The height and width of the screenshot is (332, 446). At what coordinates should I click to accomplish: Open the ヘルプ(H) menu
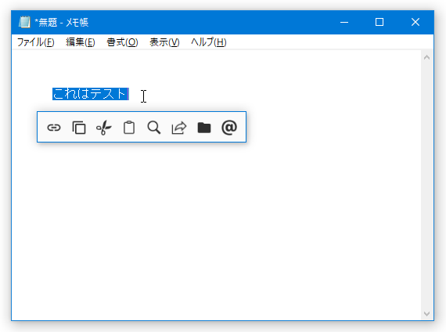[209, 42]
